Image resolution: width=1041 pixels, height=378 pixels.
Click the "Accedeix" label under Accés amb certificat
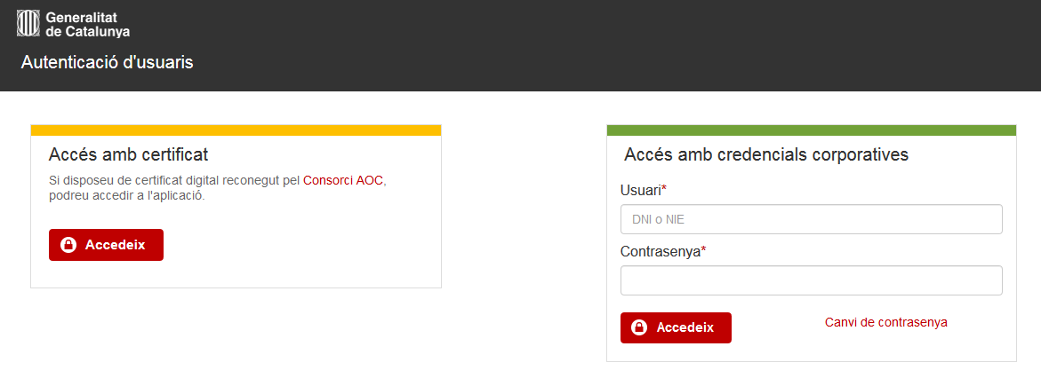pyautogui.click(x=115, y=245)
